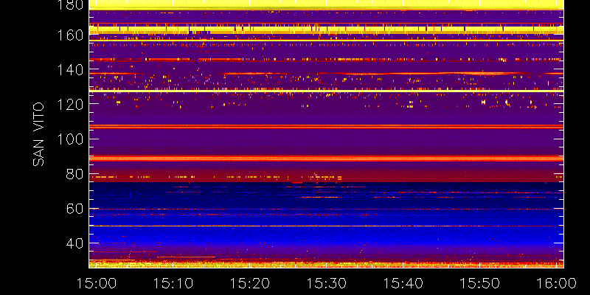Click the 40 frequency axis label
The height and width of the screenshot is (295, 590).
[x=75, y=243]
